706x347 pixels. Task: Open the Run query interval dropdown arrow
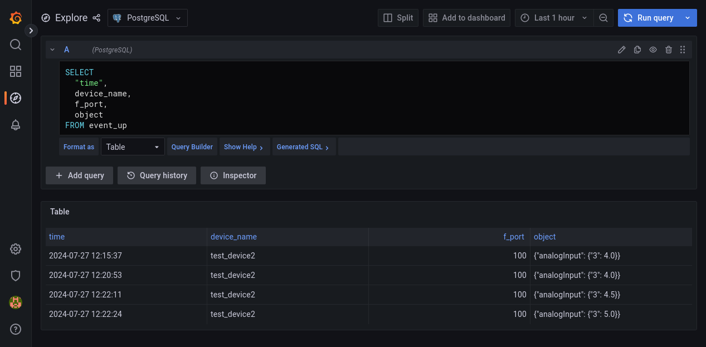click(x=688, y=18)
